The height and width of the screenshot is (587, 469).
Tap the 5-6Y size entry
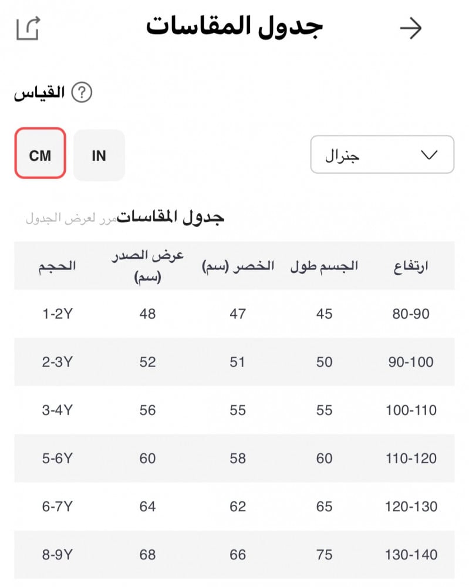58,458
